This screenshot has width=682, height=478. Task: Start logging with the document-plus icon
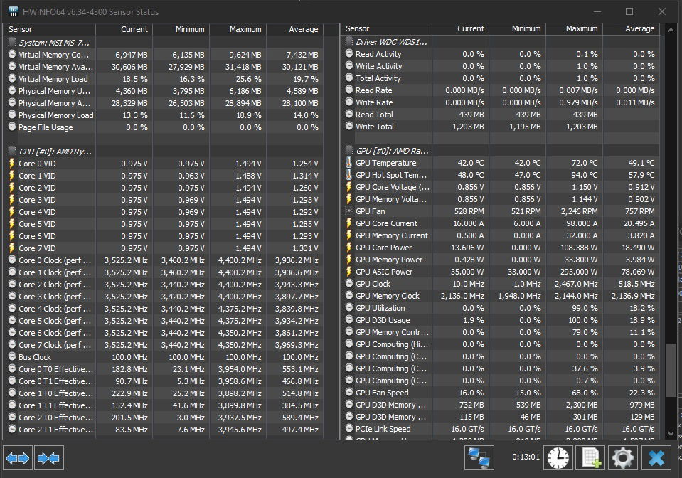[591, 458]
